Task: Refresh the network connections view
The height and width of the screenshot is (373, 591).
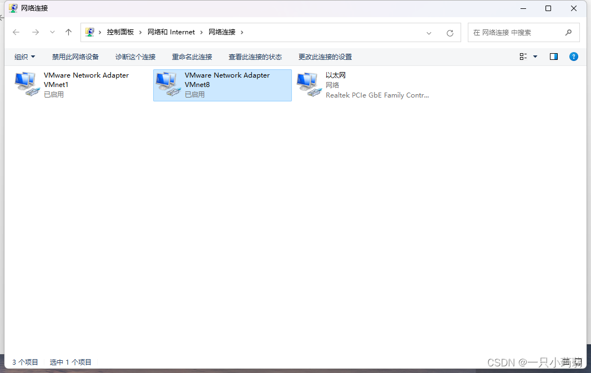Action: click(449, 33)
